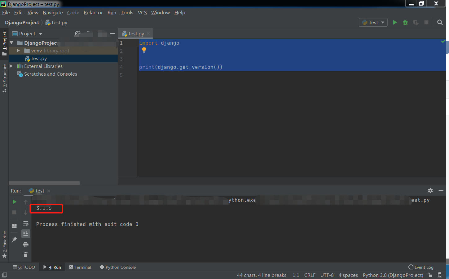Hide the Run tool window
Screen dimensions: 449x279
click(x=441, y=191)
